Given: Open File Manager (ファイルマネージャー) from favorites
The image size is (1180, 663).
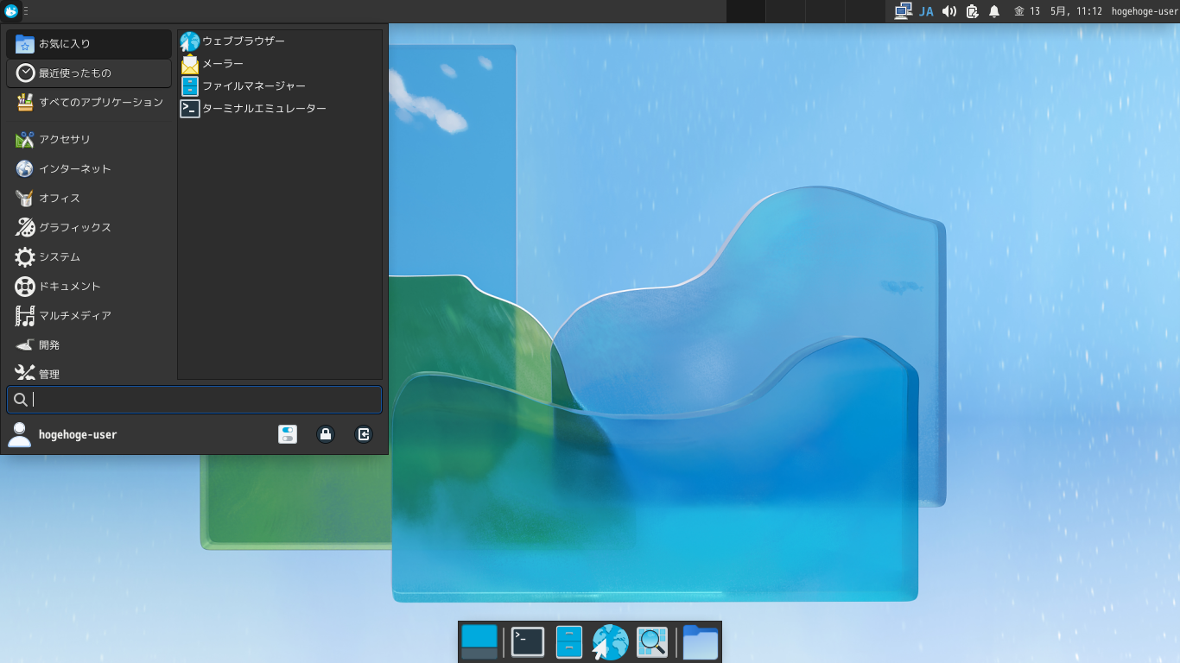Looking at the screenshot, I should click(279, 85).
